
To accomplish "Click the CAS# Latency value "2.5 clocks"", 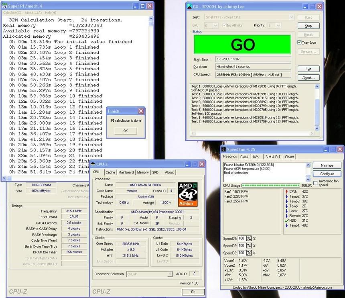I will click(x=74, y=222).
